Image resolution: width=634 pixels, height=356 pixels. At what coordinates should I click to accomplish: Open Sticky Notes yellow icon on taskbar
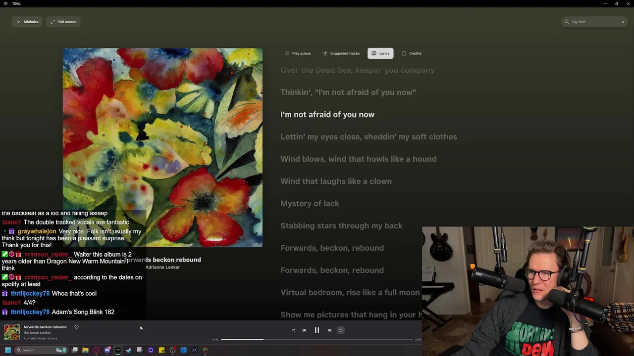pyautogui.click(x=161, y=350)
